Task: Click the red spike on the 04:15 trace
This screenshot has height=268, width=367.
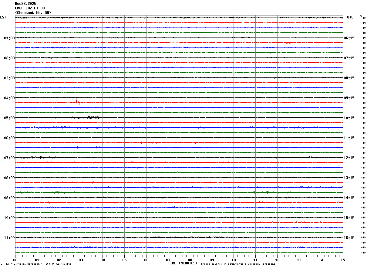Action: coord(77,101)
